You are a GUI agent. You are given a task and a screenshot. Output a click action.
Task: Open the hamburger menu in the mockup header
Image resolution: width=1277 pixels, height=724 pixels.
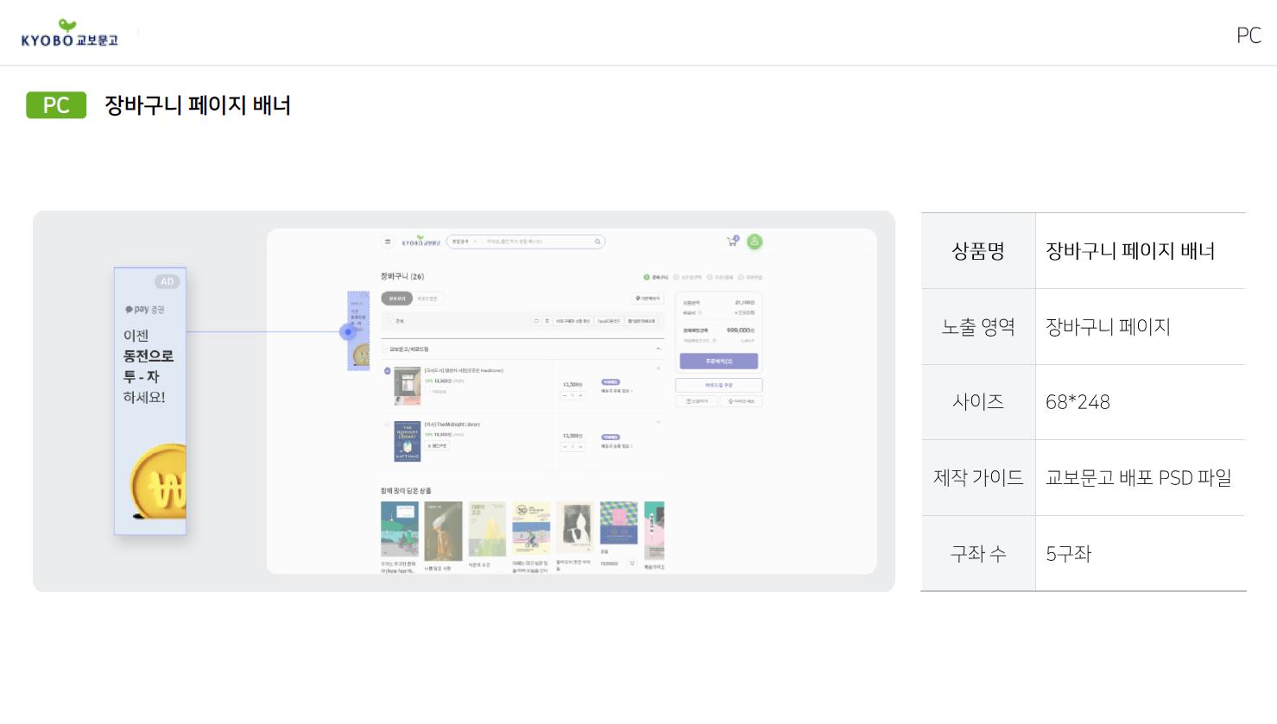(388, 242)
